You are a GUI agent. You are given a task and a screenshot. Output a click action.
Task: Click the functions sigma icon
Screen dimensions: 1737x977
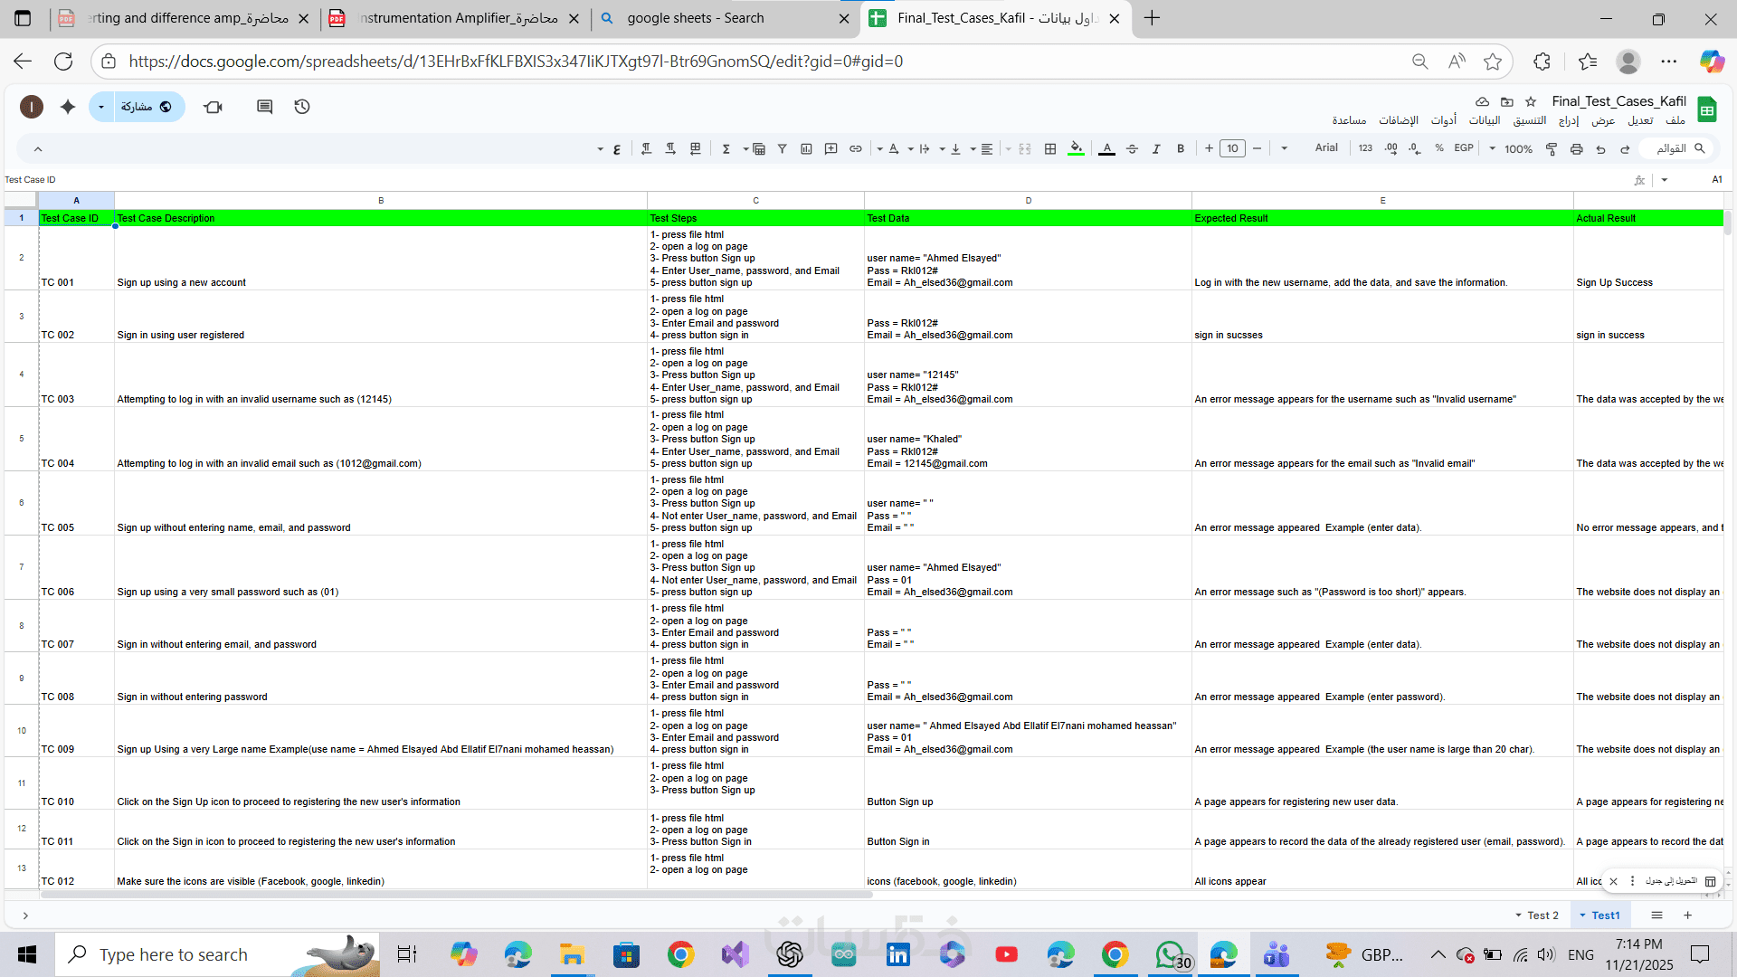(726, 148)
